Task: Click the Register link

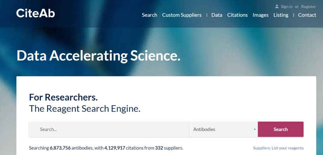Action: coord(308,7)
